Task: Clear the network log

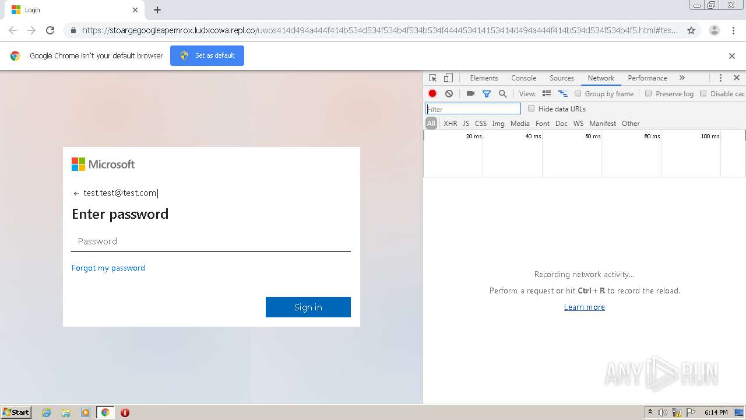Action: click(449, 93)
